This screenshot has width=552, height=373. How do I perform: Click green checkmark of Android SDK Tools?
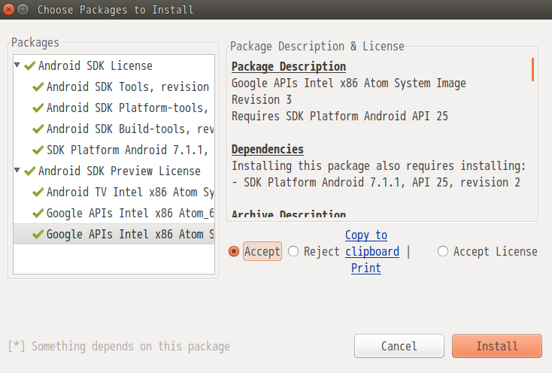point(38,86)
